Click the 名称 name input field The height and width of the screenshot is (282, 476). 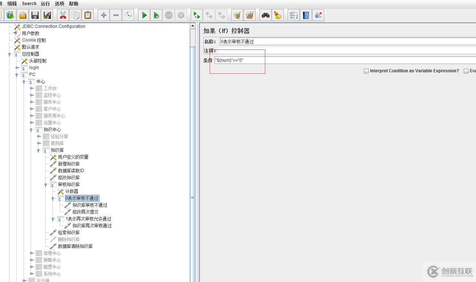348,42
